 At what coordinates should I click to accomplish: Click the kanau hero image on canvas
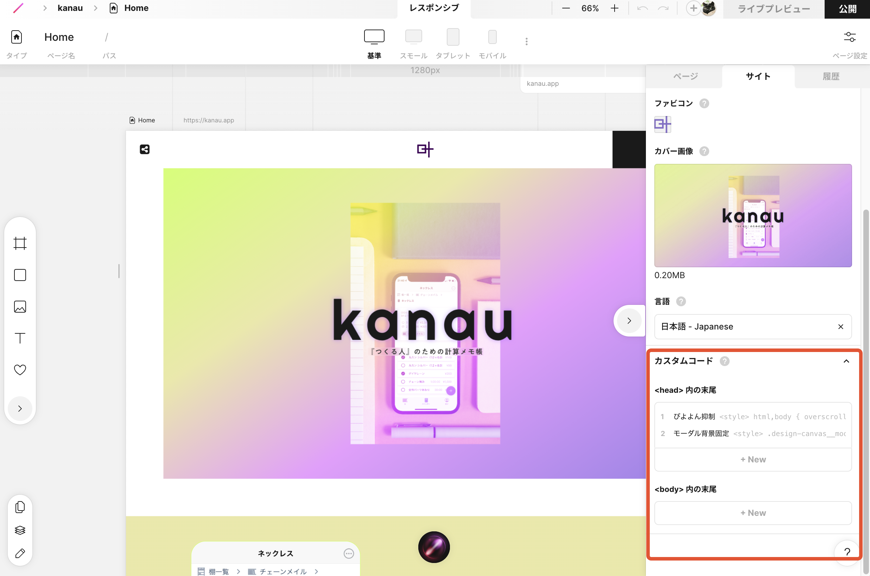[x=405, y=323]
